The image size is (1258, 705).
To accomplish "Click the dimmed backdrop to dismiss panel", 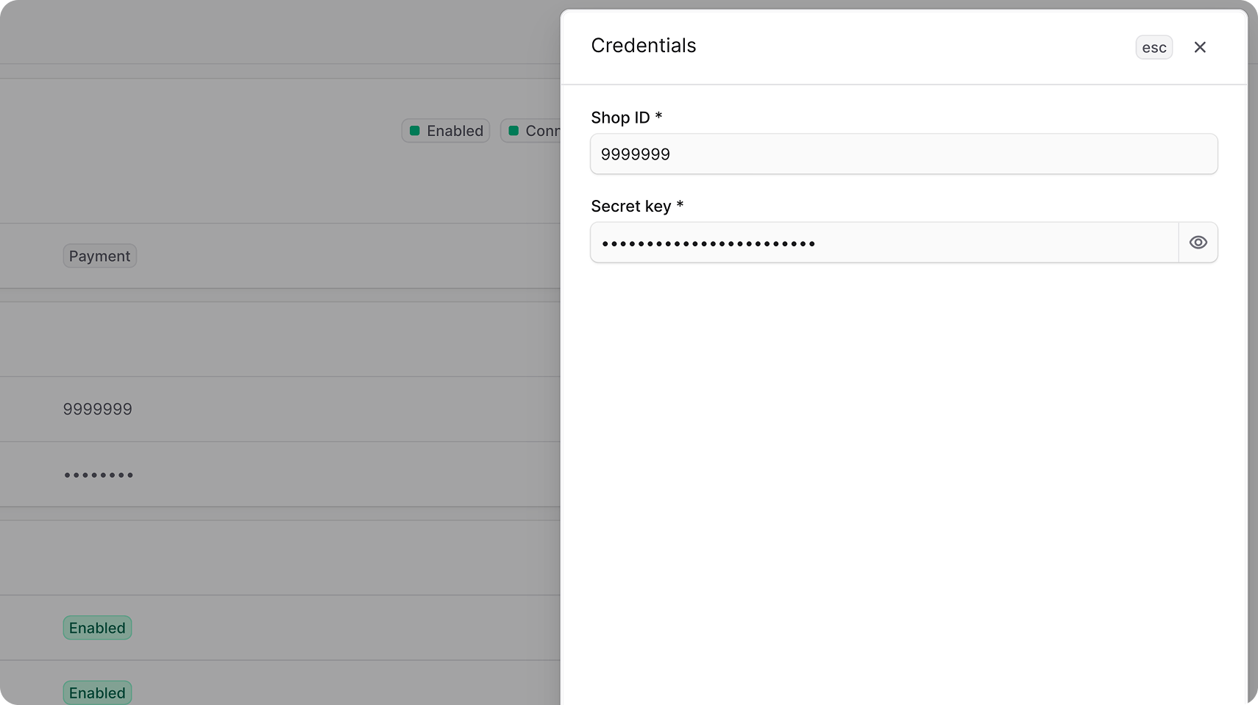I will 280,338.
